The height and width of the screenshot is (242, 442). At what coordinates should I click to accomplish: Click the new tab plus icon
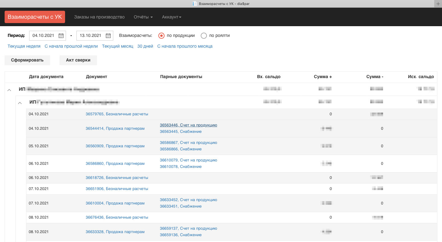(438, 4)
